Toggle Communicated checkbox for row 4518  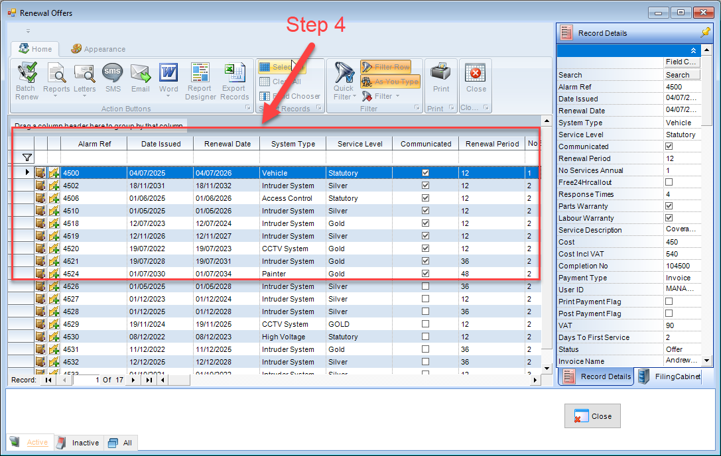pos(425,223)
